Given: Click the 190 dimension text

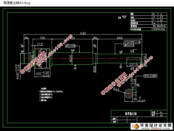Looking at the screenshot, I should pyautogui.click(x=42, y=38).
